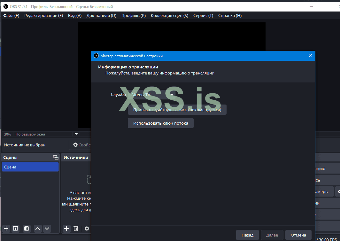Pop out the Scenes dock panel
Image resolution: width=340 pixels, height=241 pixels.
(x=56, y=157)
